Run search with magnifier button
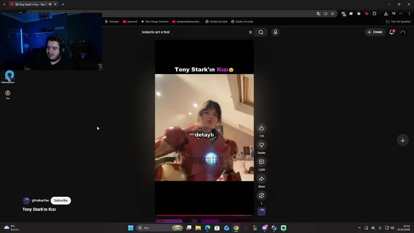 (261, 32)
